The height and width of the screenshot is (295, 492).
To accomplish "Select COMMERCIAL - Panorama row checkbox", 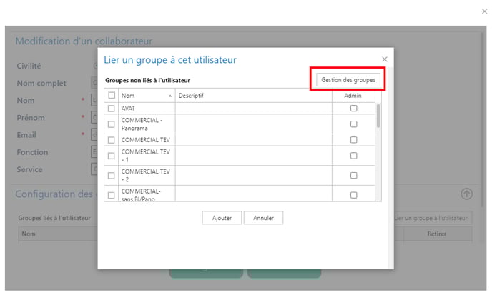I will tap(111, 124).
